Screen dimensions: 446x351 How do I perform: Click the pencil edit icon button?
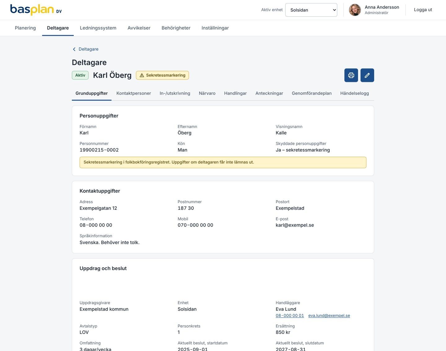367,75
